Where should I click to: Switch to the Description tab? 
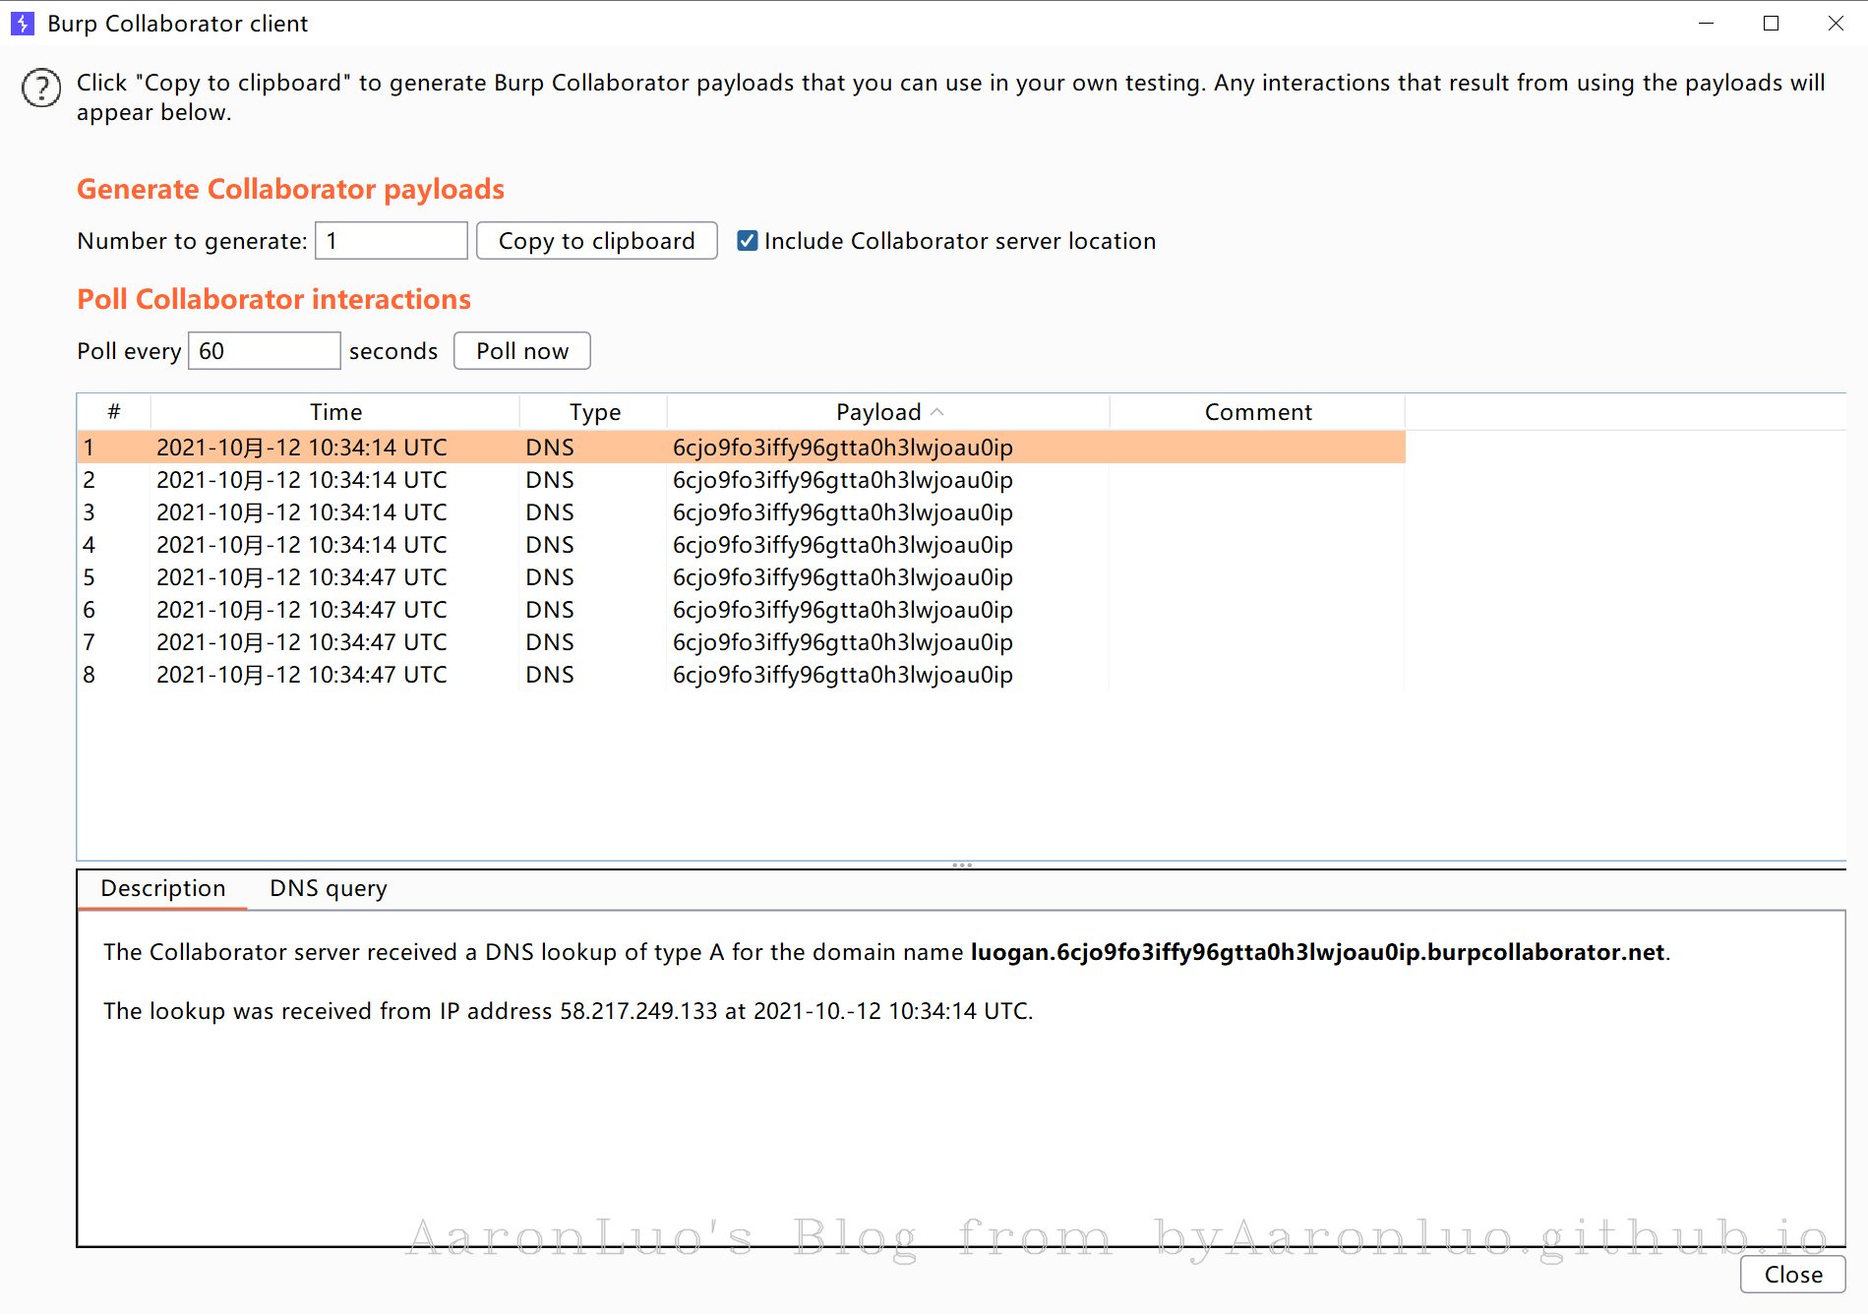tap(163, 888)
